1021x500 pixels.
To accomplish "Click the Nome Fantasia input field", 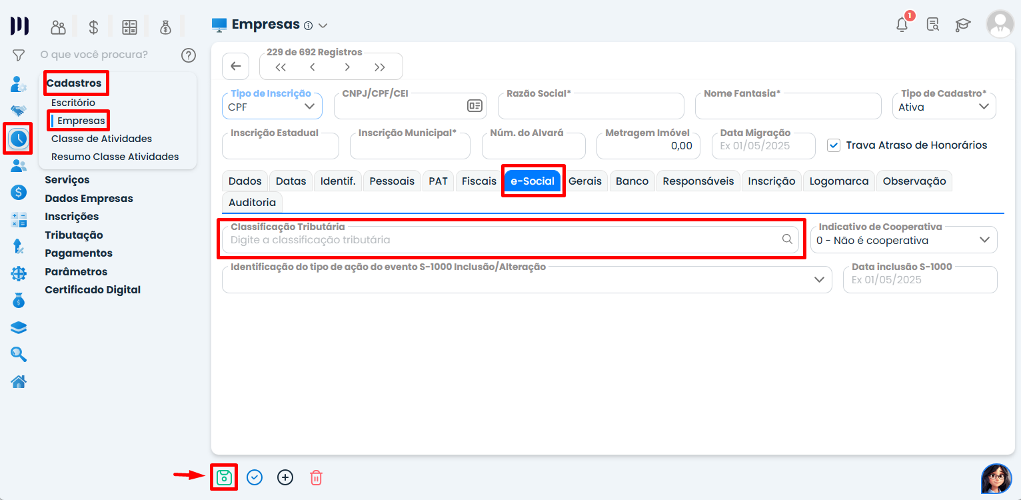I will click(788, 106).
